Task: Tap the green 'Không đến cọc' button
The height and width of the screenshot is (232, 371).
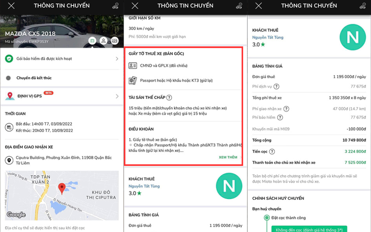Action: click(309, 229)
